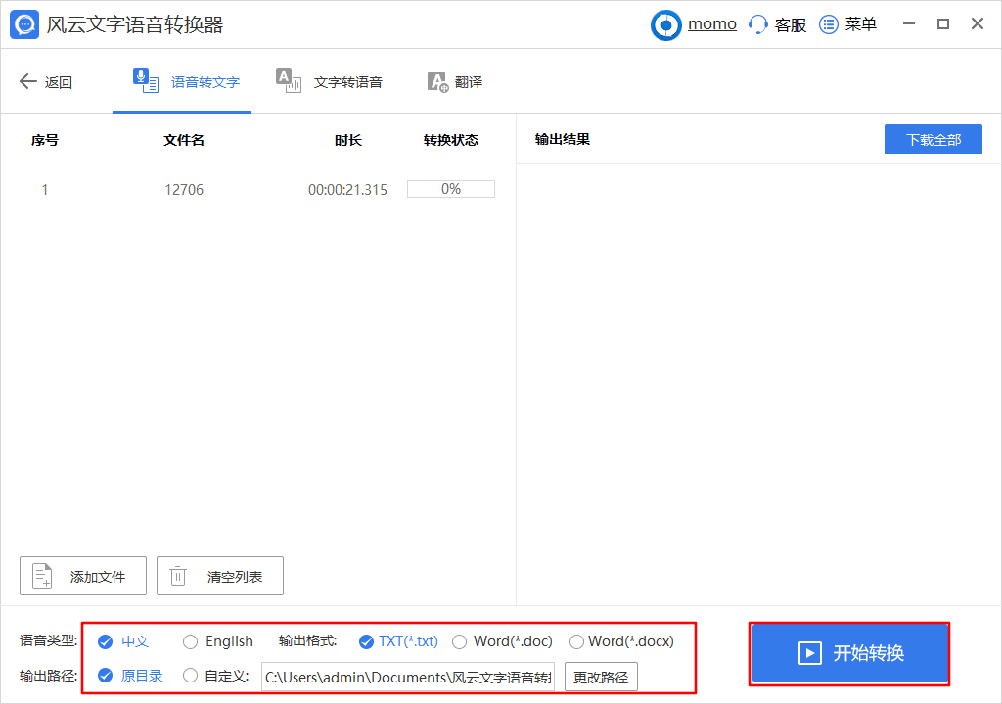The height and width of the screenshot is (704, 1002).
Task: Open the momo account link
Action: 712,24
